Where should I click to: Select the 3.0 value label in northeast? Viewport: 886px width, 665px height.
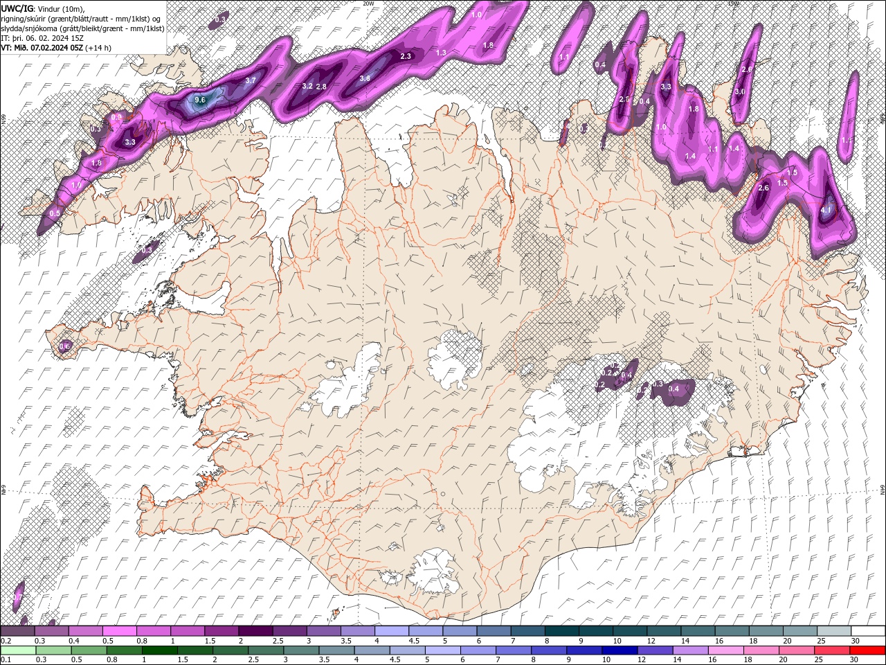[739, 91]
